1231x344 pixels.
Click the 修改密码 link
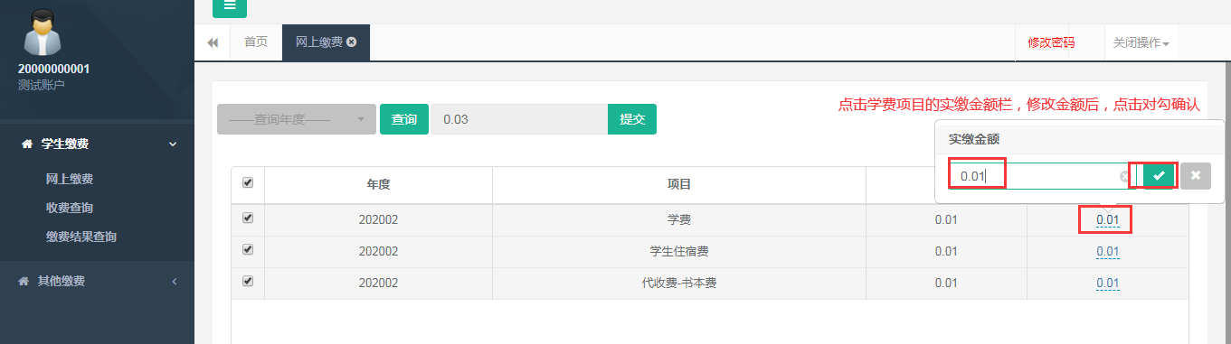point(1051,42)
